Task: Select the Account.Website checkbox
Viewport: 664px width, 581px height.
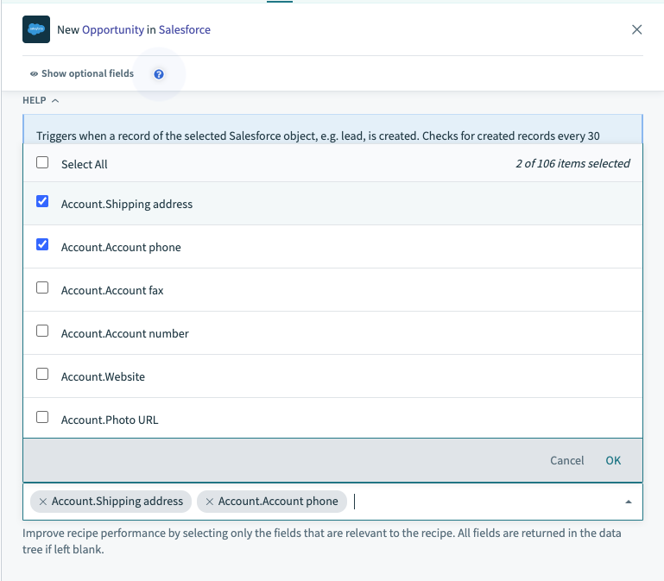Action: 42,375
